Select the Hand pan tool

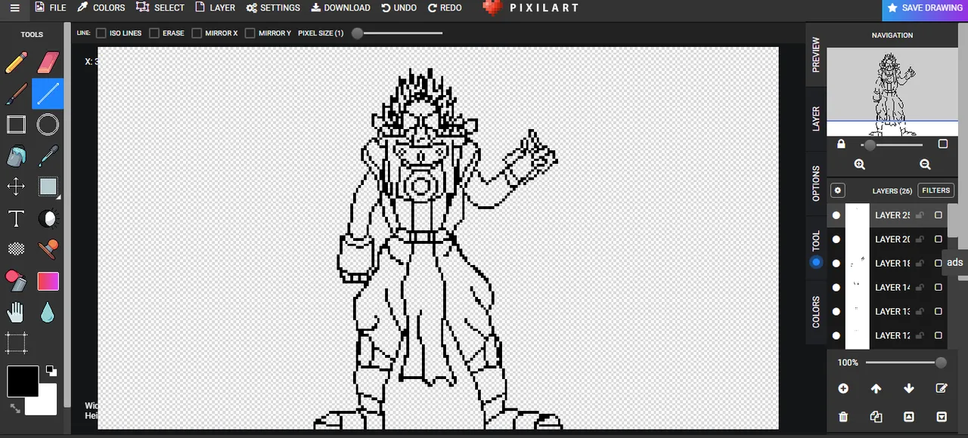16,312
